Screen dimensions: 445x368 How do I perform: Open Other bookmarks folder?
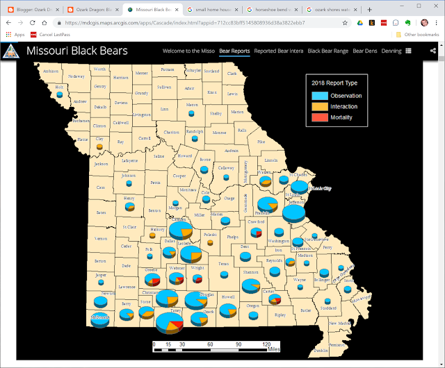[417, 35]
